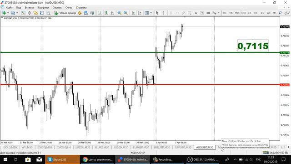This screenshot has height=164, width=291.
Task: Switch timeframe to H1
Action: pos(250,13)
